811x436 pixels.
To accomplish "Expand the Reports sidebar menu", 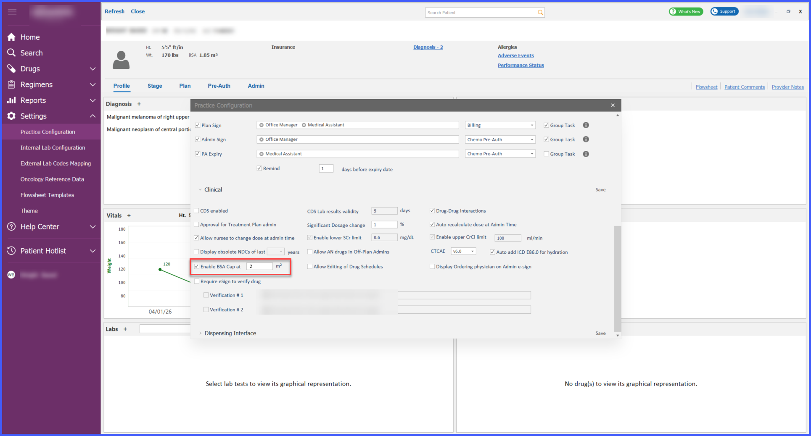I will tap(92, 100).
